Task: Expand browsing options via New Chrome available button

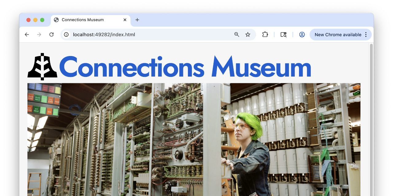Action: click(x=338, y=34)
